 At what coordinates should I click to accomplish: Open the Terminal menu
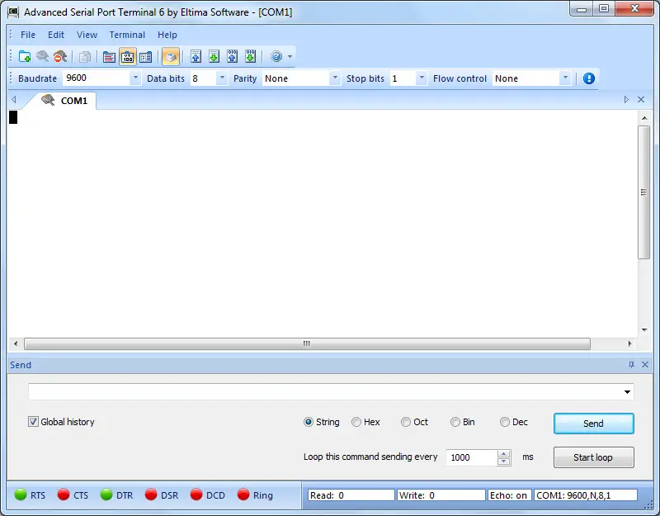[127, 35]
